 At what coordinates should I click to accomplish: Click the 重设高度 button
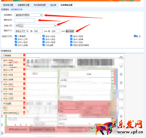click(x=70, y=31)
